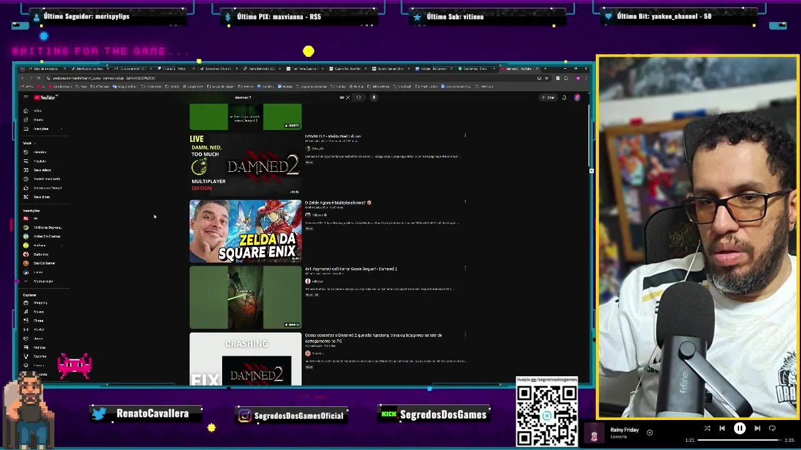Viewport: 801px width, 450px height.
Task: Open the Crashing Fix Damned 2 thumbnail
Action: (245, 359)
